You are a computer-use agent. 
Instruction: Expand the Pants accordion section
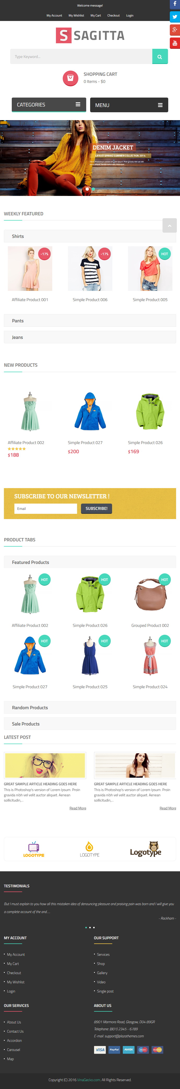[90, 321]
